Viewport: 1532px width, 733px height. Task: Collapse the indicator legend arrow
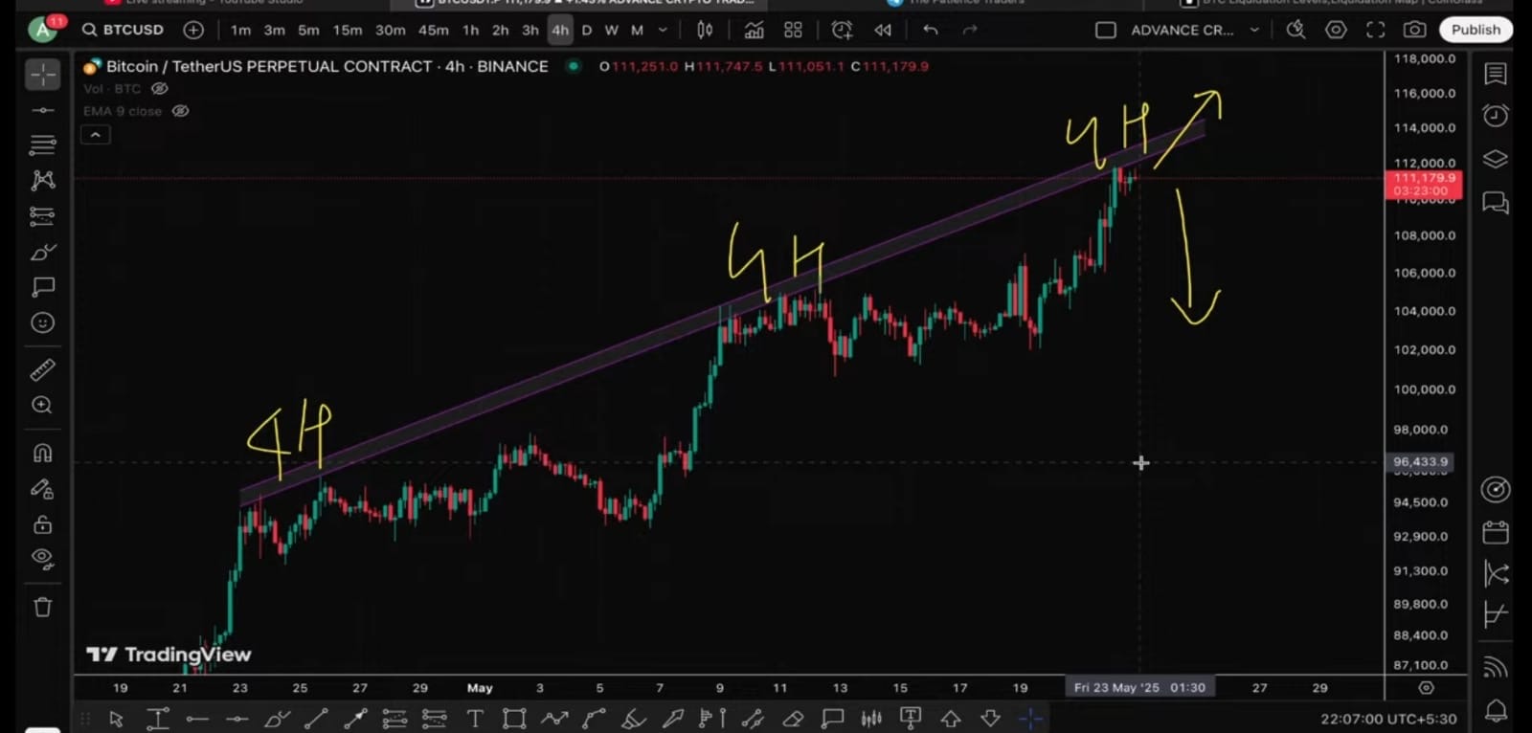pos(96,135)
